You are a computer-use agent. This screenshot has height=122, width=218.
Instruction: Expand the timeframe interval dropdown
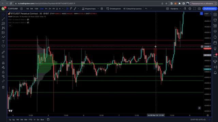pos(63,9)
